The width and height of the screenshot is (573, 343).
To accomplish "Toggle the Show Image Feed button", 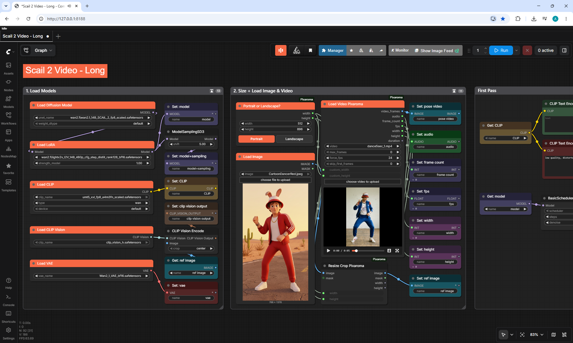I will click(x=437, y=50).
